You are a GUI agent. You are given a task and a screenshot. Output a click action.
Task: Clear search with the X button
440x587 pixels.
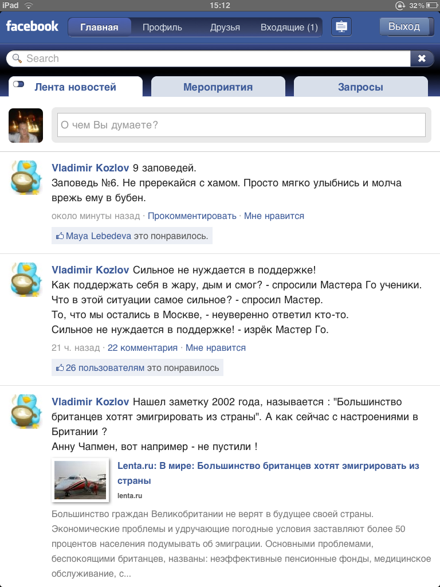tap(422, 58)
